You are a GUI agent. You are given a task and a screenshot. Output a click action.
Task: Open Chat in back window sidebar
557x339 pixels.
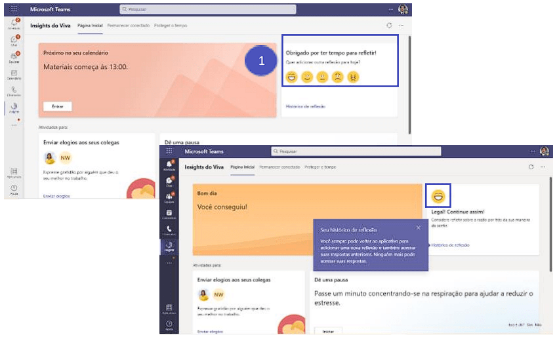[14, 41]
